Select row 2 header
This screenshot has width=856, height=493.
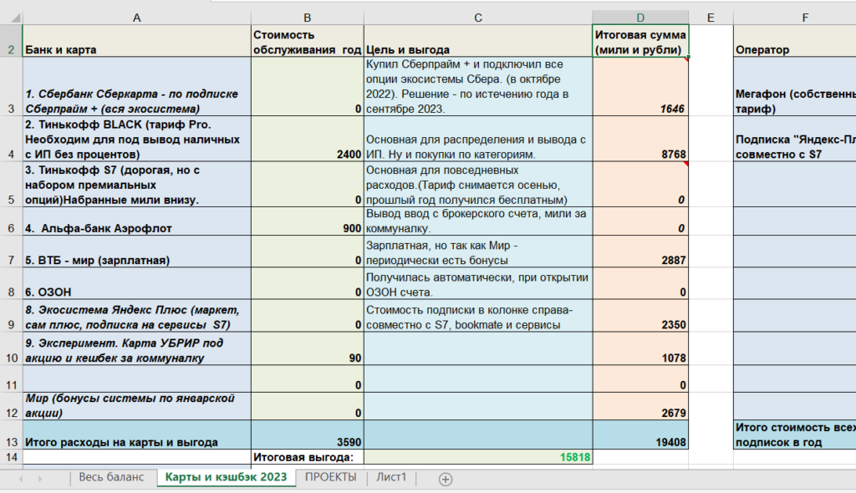click(x=11, y=41)
